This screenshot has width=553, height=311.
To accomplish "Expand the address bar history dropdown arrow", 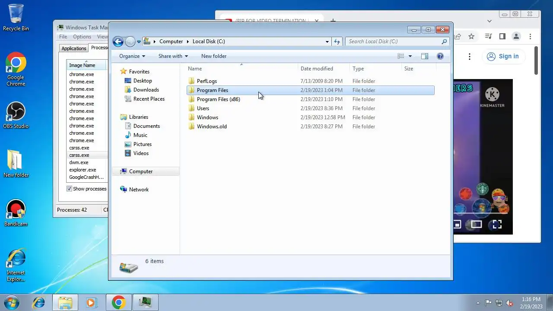I will pos(327,42).
